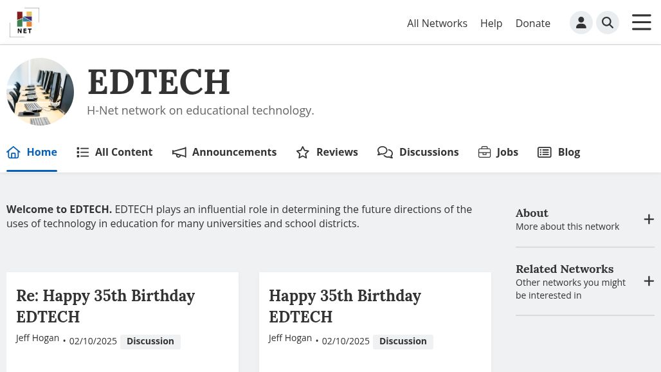
Task: Switch to the Blog tab
Action: point(559,153)
